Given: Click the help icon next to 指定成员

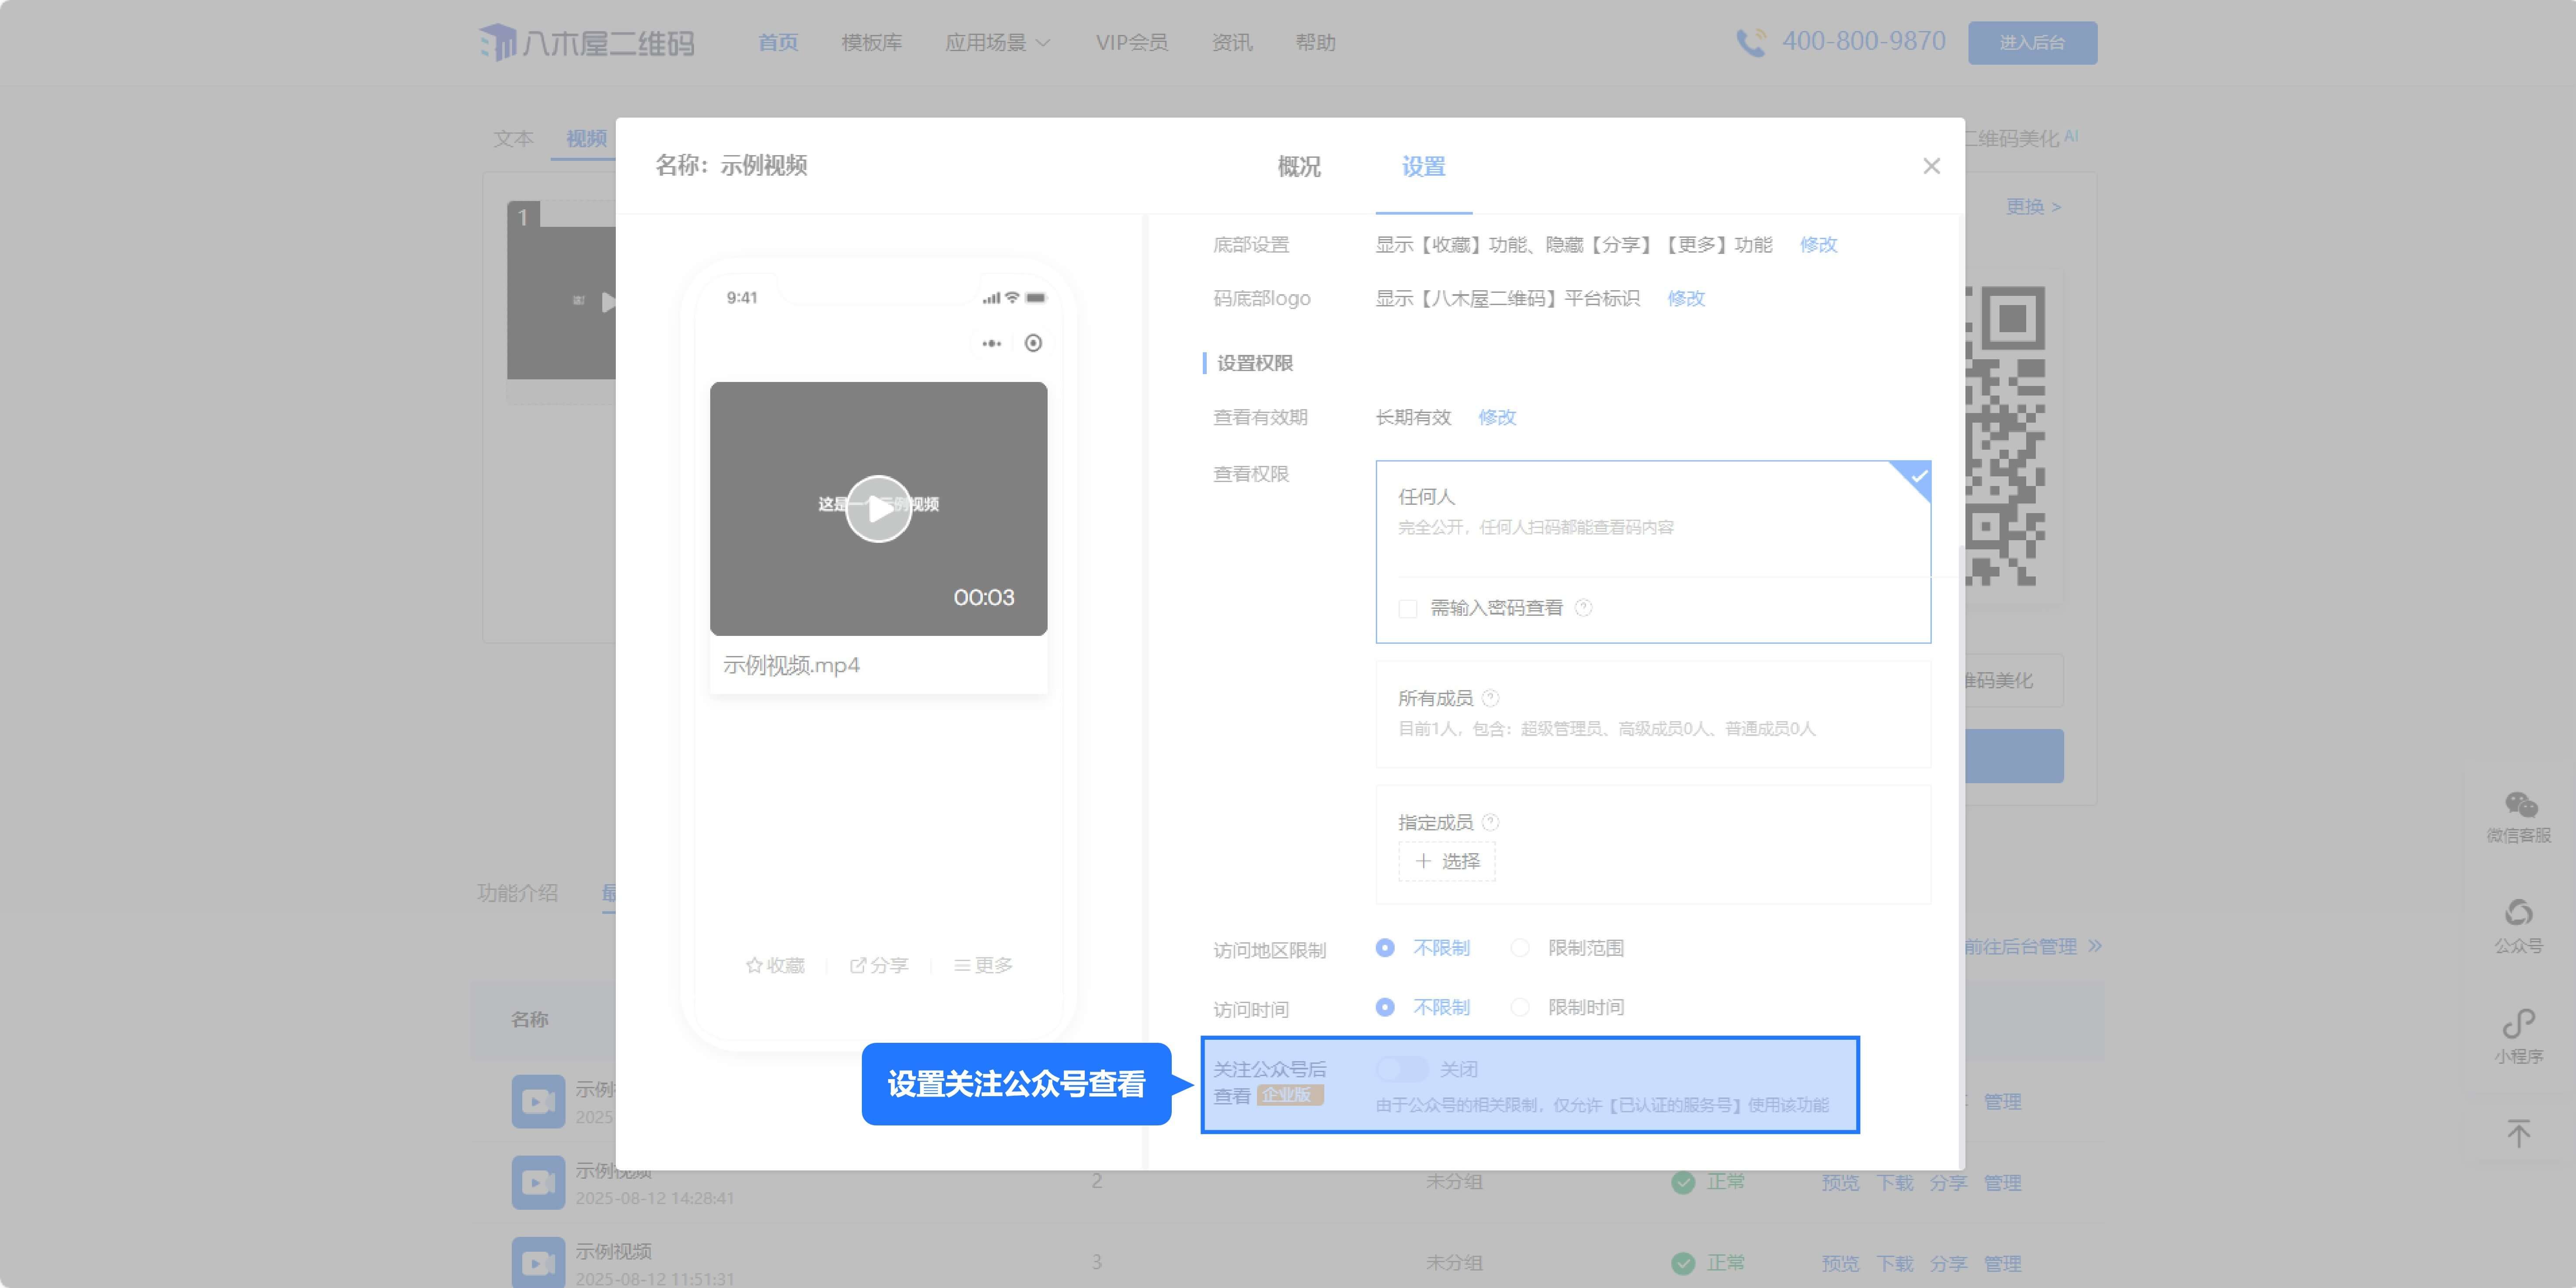Looking at the screenshot, I should click(1490, 822).
